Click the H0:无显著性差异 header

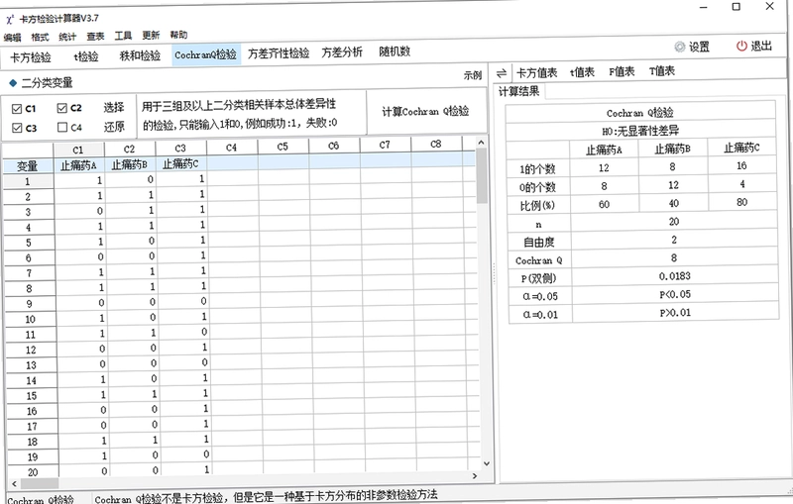click(x=640, y=131)
